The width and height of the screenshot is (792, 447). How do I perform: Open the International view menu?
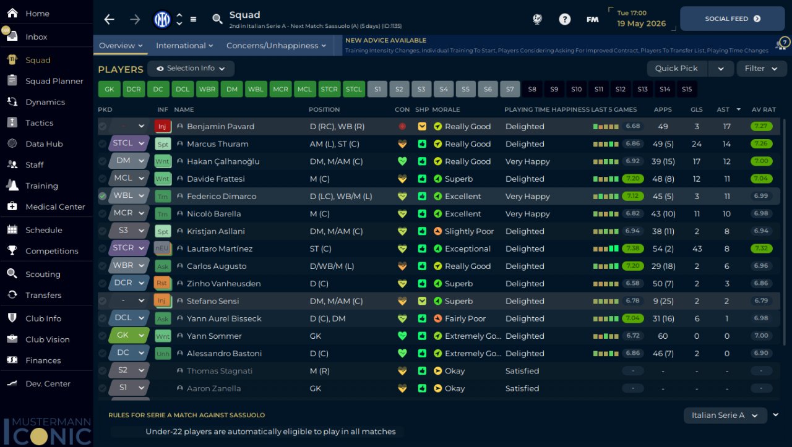pos(184,46)
